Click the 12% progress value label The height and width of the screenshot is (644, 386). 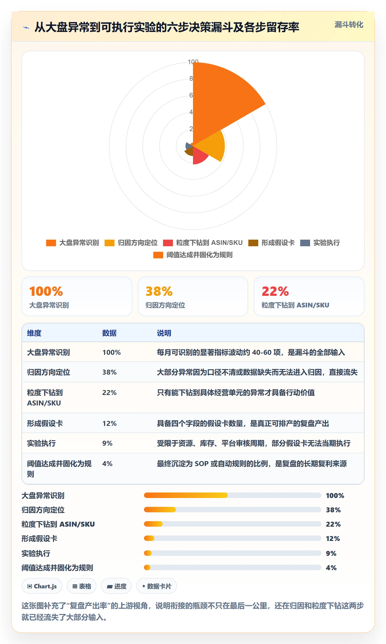[x=333, y=539]
